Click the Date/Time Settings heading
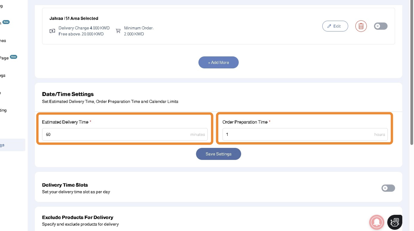The height and width of the screenshot is (231, 414). coord(68,94)
